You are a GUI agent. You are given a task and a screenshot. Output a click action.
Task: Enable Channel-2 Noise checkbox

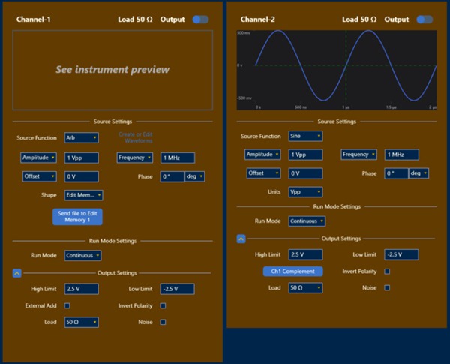tap(386, 287)
